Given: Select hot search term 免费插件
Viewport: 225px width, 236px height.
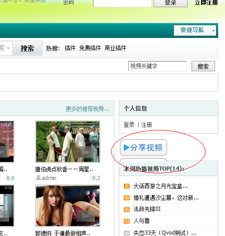Looking at the screenshot, I should 90,48.
